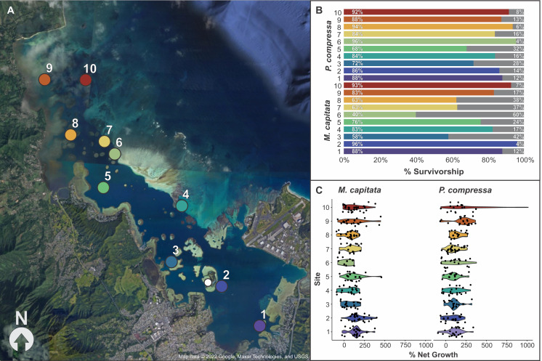
Task: Select the green site 5 map marker
Action: click(x=103, y=187)
